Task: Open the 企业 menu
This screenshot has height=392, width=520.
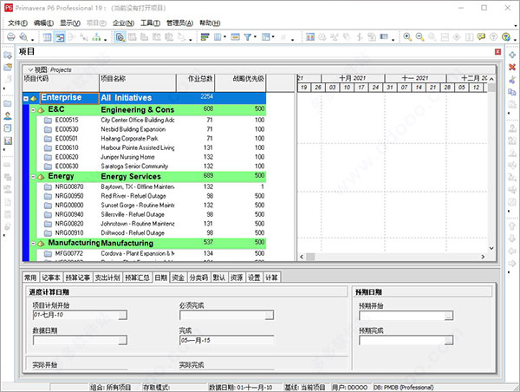Action: [123, 23]
